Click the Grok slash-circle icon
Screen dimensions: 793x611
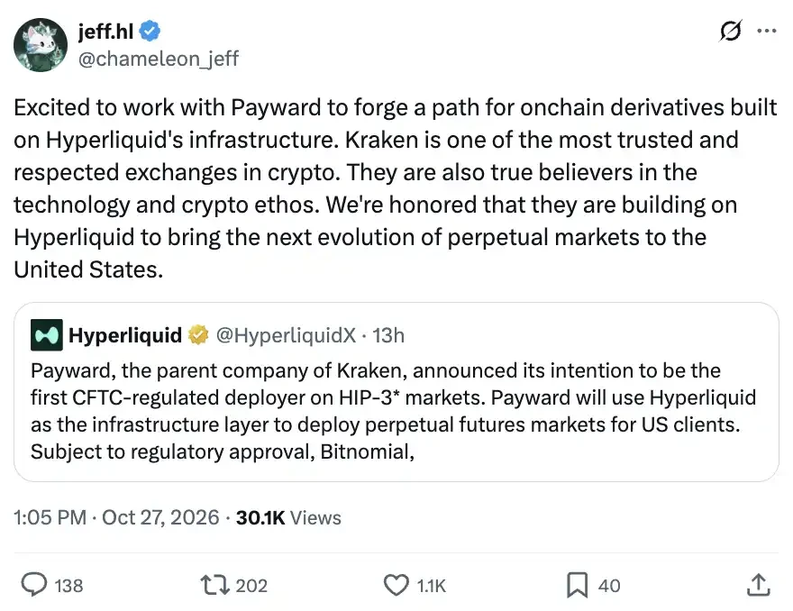coord(731,31)
